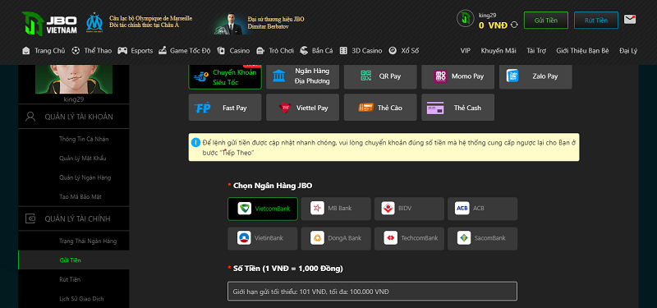Screen dimensions: 657x308
Task: Select TechcomBank option
Action: pos(409,238)
